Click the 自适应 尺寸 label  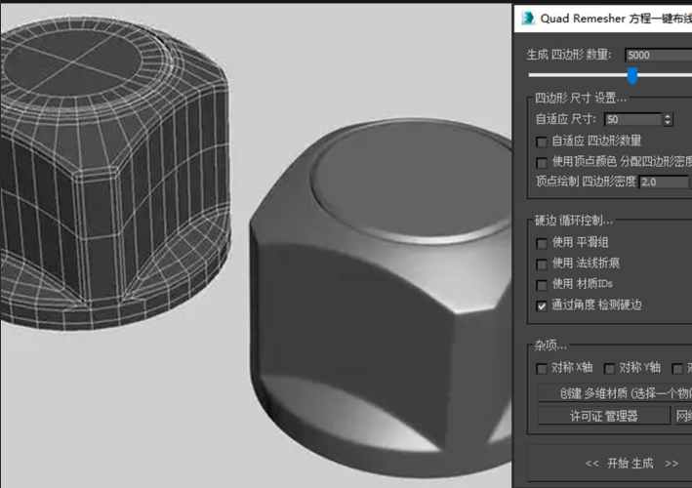[x=566, y=119]
